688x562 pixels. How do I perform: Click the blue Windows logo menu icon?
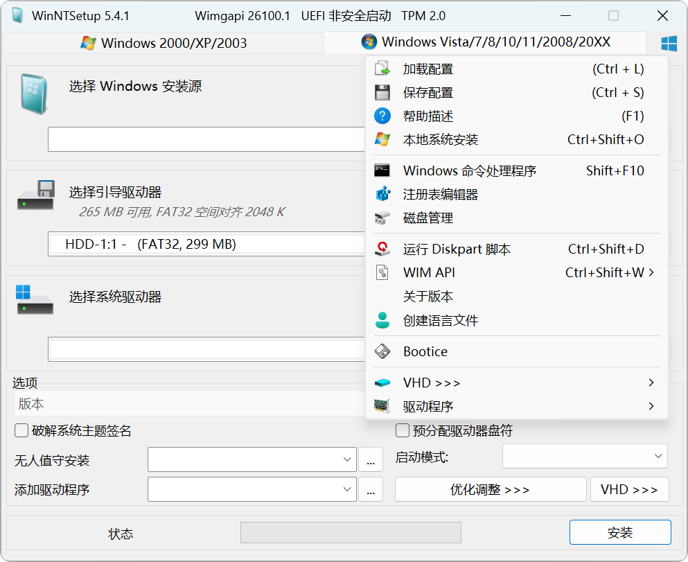[669, 44]
